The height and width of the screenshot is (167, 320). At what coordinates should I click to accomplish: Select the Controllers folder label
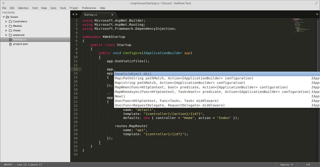coord(20,21)
